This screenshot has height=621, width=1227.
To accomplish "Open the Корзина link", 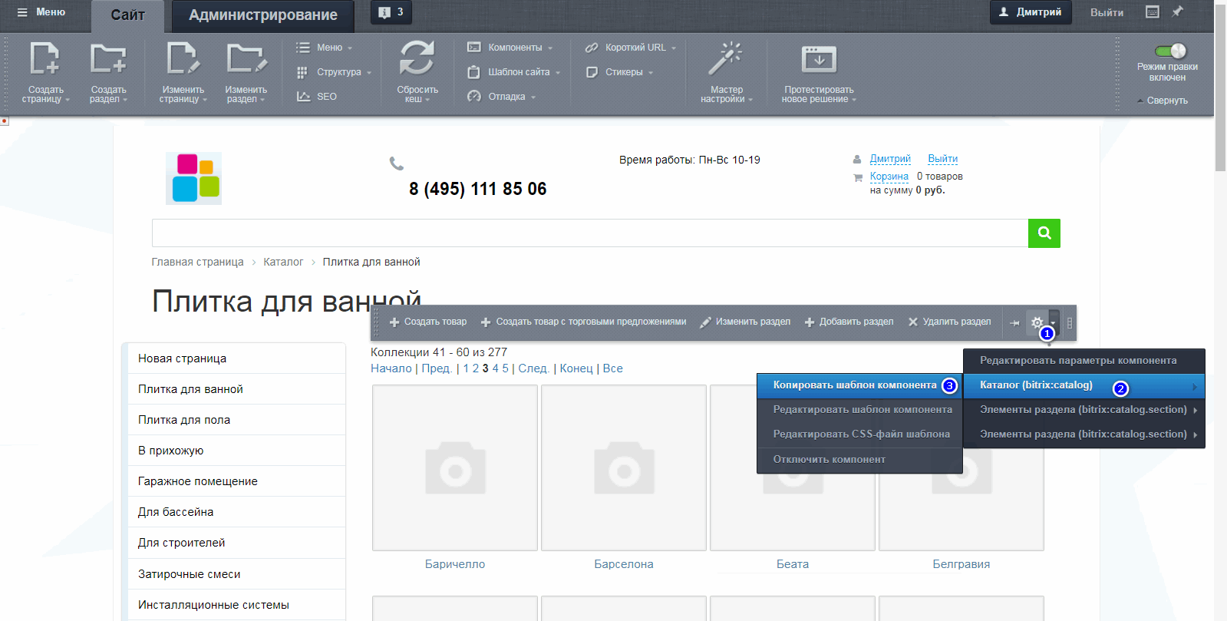I will pyautogui.click(x=889, y=177).
